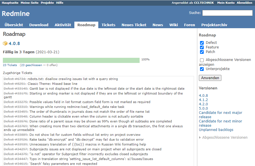255x166 pixels.
Task: Toggle the Defect checkbox
Action: (202, 43)
